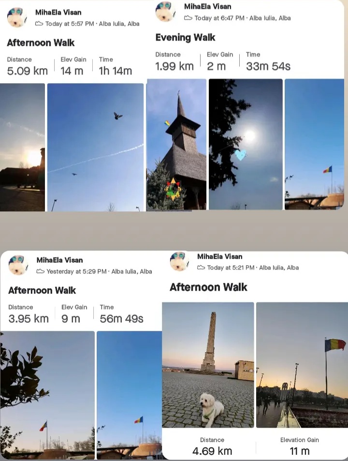View the photo with bird and contrail
The width and height of the screenshot is (348, 461).
95,147
